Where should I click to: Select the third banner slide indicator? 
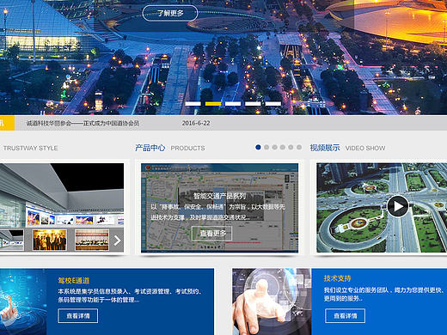233,104
